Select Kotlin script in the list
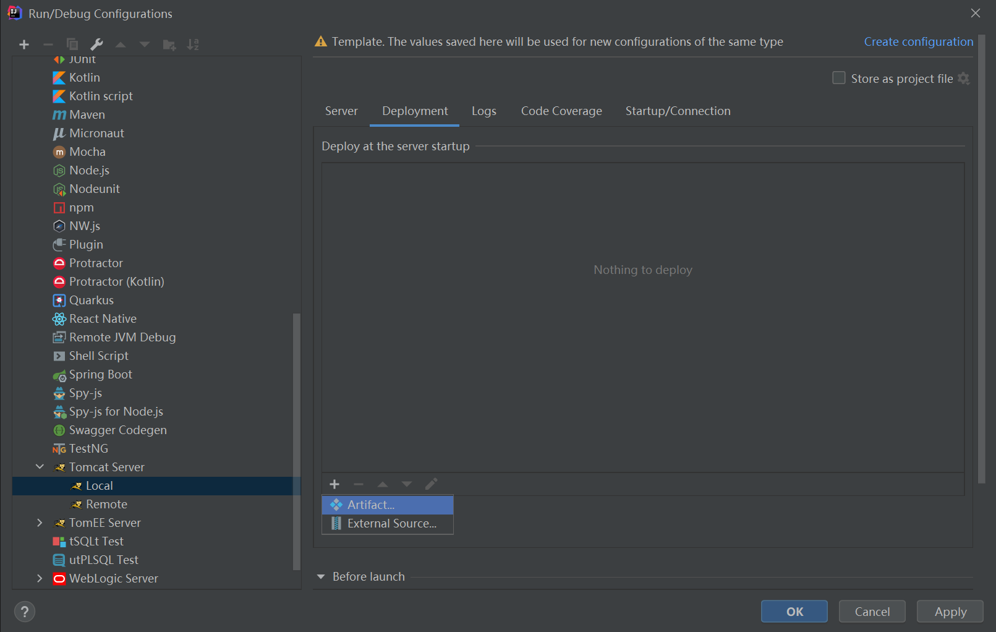 (x=156, y=96)
